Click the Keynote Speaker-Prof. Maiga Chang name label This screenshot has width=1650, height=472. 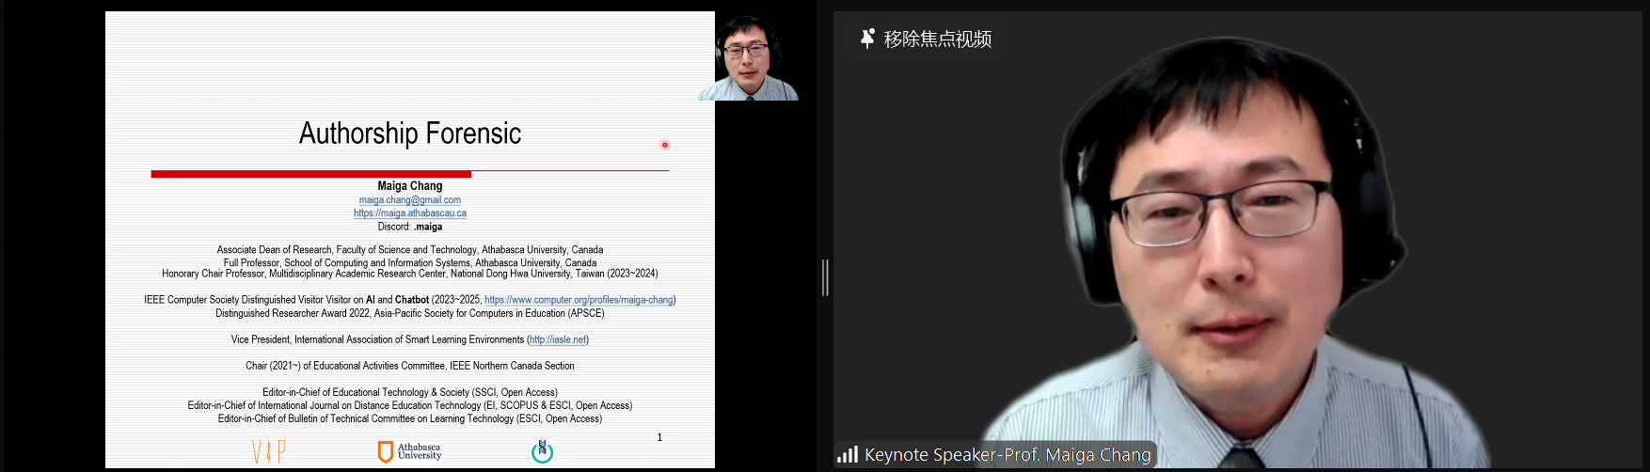tap(1007, 455)
